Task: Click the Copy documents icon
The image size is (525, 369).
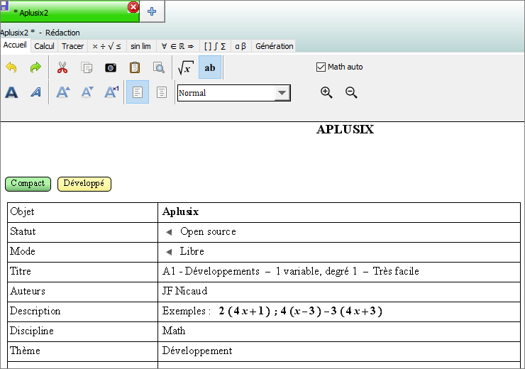Action: coord(87,67)
